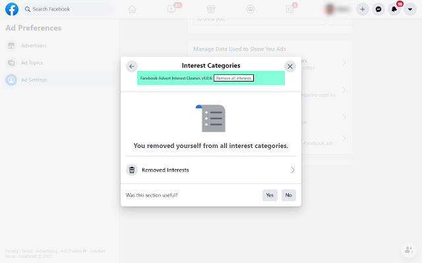Click the Advertisers storefront icon
Image resolution: width=422 pixels, height=263 pixels.
pos(11,45)
